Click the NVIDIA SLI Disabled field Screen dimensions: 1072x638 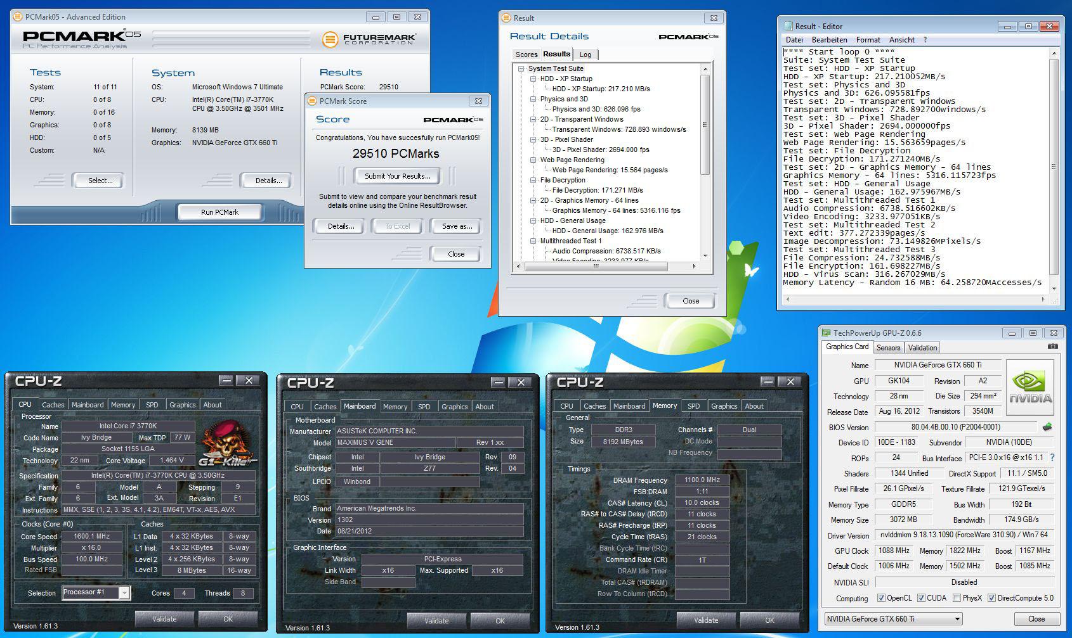[x=964, y=582]
